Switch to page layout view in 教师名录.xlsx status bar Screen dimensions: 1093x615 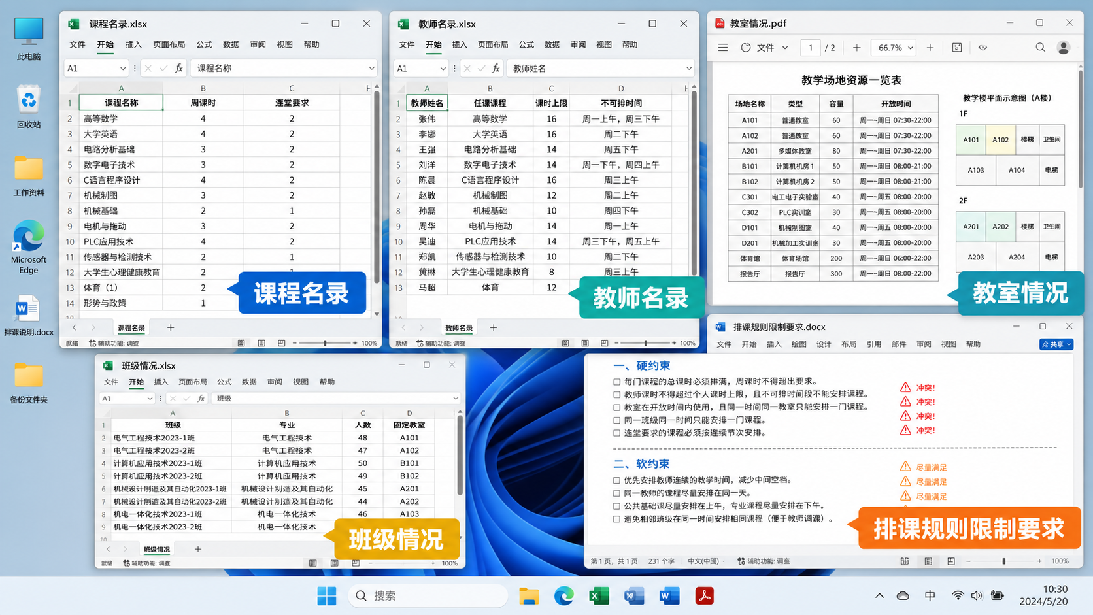click(585, 343)
